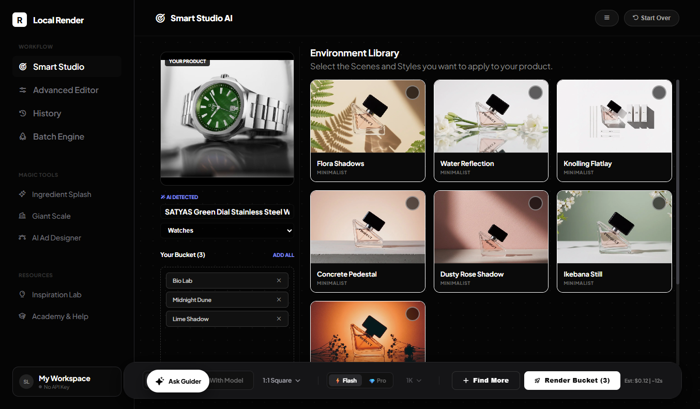The image size is (700, 409).
Task: Edit the detected product name field
Action: pos(227,212)
